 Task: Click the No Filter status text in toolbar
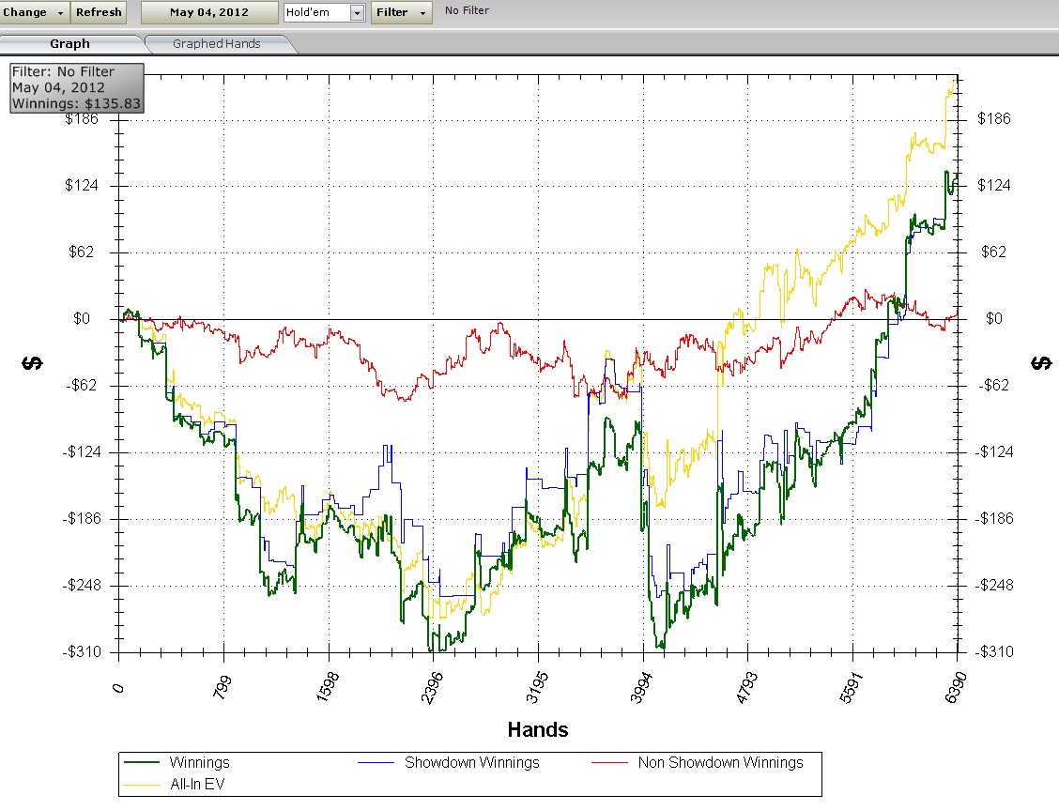(x=467, y=11)
